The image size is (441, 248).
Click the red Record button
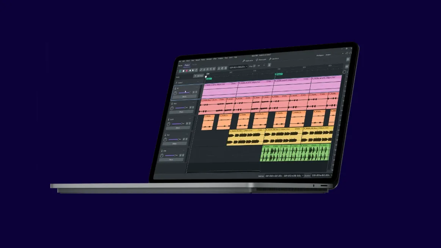pyautogui.click(x=187, y=71)
